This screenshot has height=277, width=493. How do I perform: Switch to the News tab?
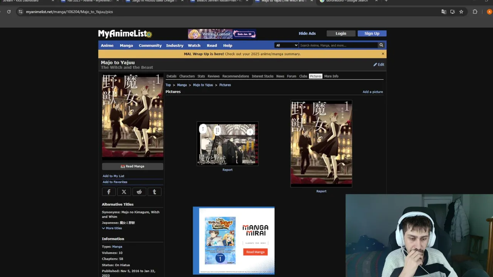pyautogui.click(x=280, y=76)
